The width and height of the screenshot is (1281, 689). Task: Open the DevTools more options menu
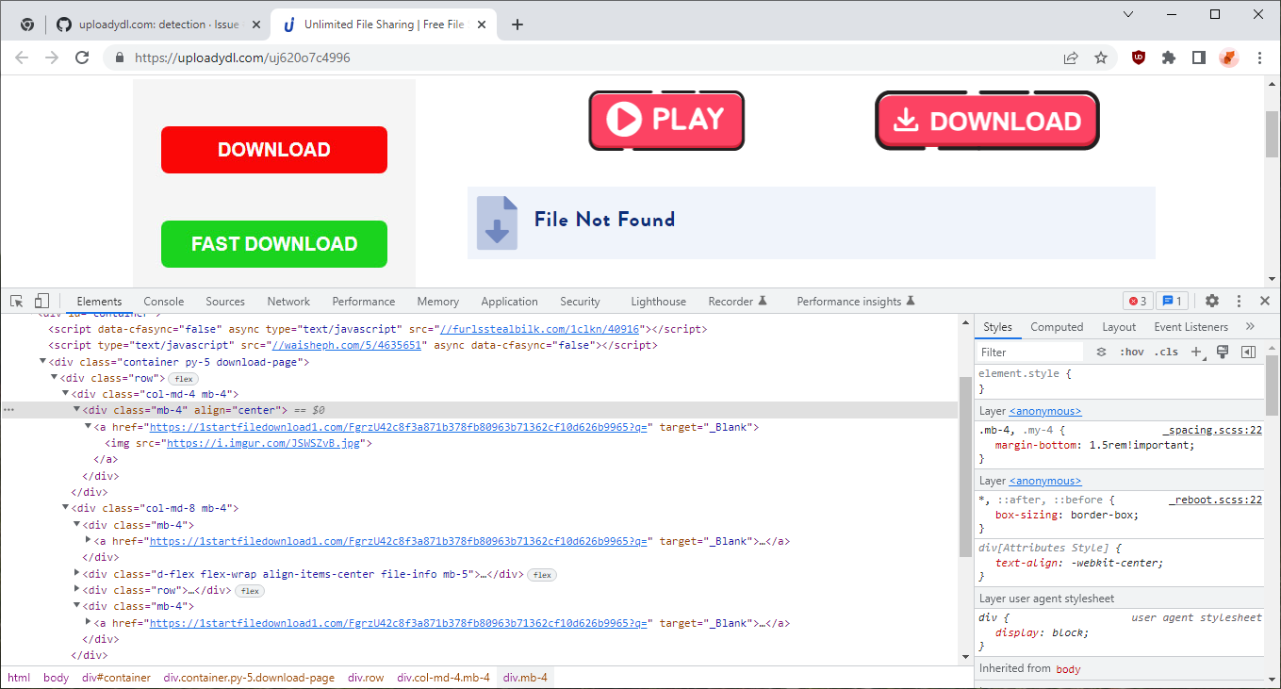[x=1239, y=300]
